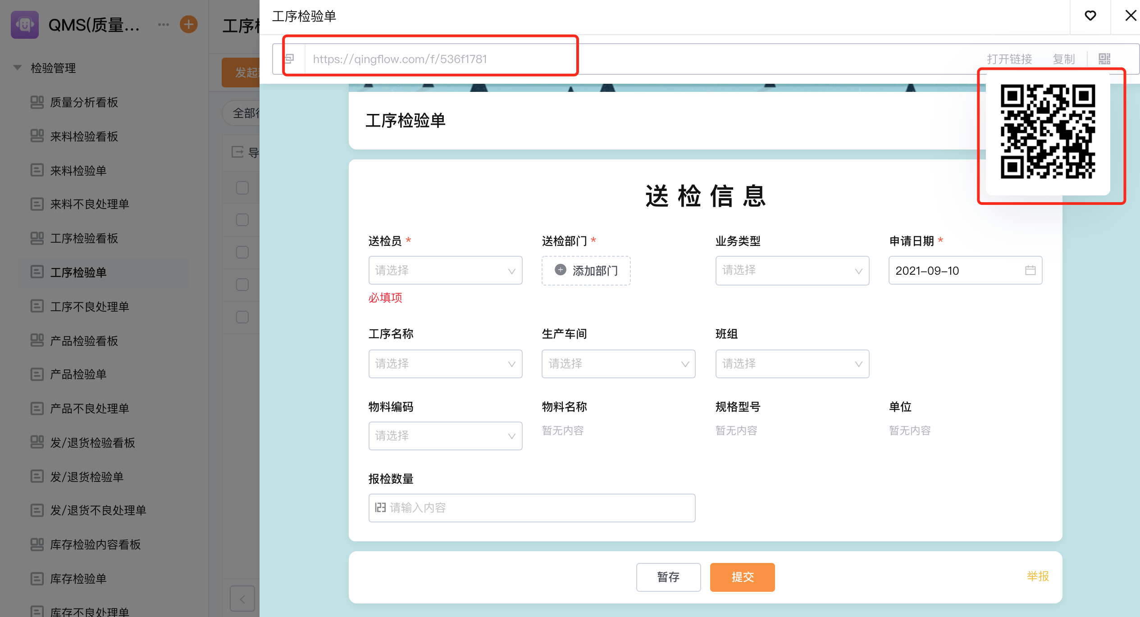Click the 来料检验单 form icon
The height and width of the screenshot is (617, 1140).
click(x=37, y=170)
